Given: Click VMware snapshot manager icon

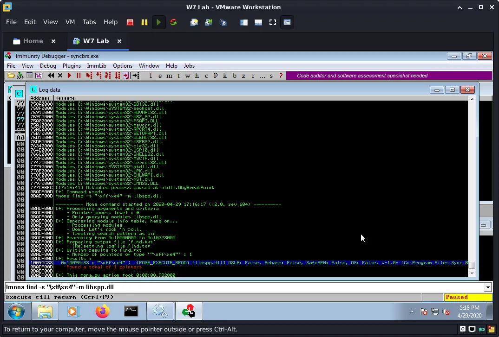Looking at the screenshot, I should coord(223,22).
